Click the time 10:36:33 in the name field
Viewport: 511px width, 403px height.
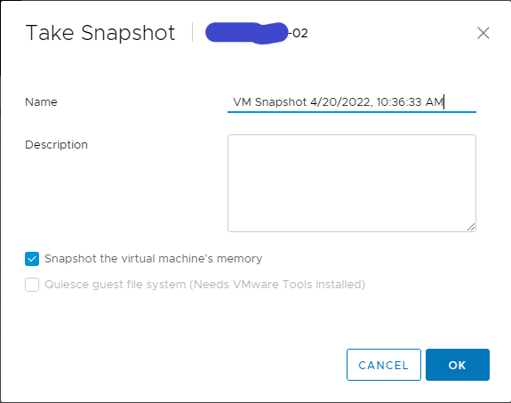(399, 102)
